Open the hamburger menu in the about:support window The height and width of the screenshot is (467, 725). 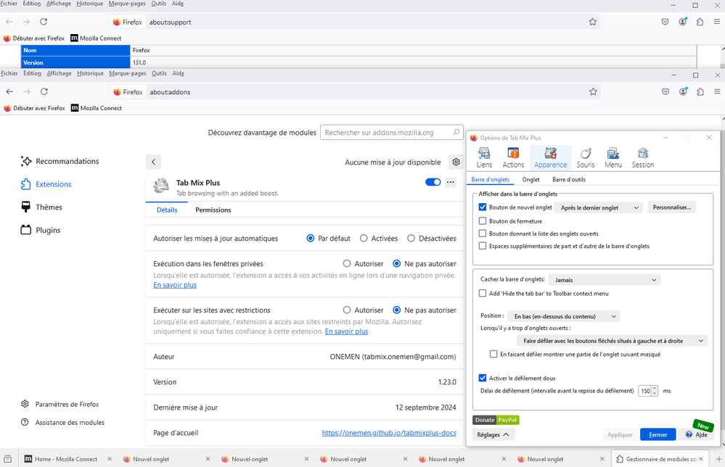(x=717, y=22)
